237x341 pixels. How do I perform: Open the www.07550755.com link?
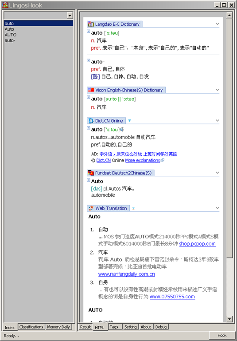(172, 297)
